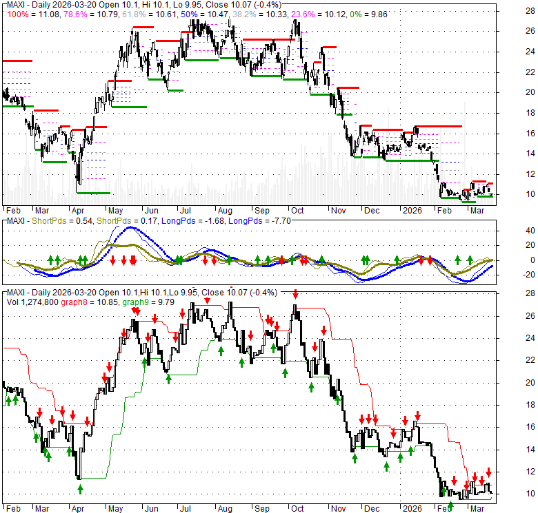Click the '2026' year label under bottom chart
Screen dimensions: 538x513
pyautogui.click(x=412, y=509)
